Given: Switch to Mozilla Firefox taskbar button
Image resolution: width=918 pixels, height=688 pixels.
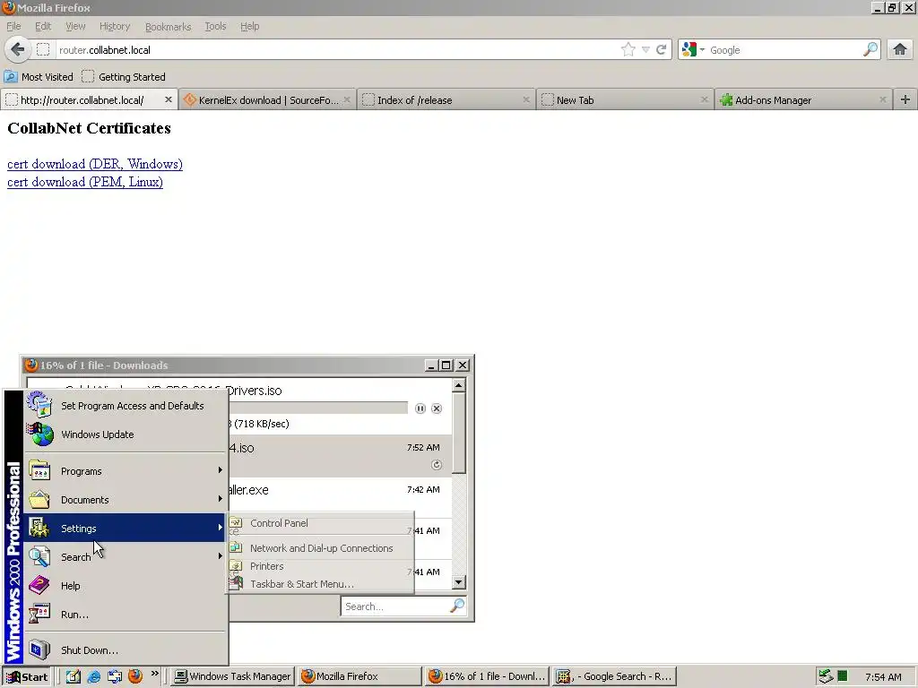Looking at the screenshot, I should 359,676.
